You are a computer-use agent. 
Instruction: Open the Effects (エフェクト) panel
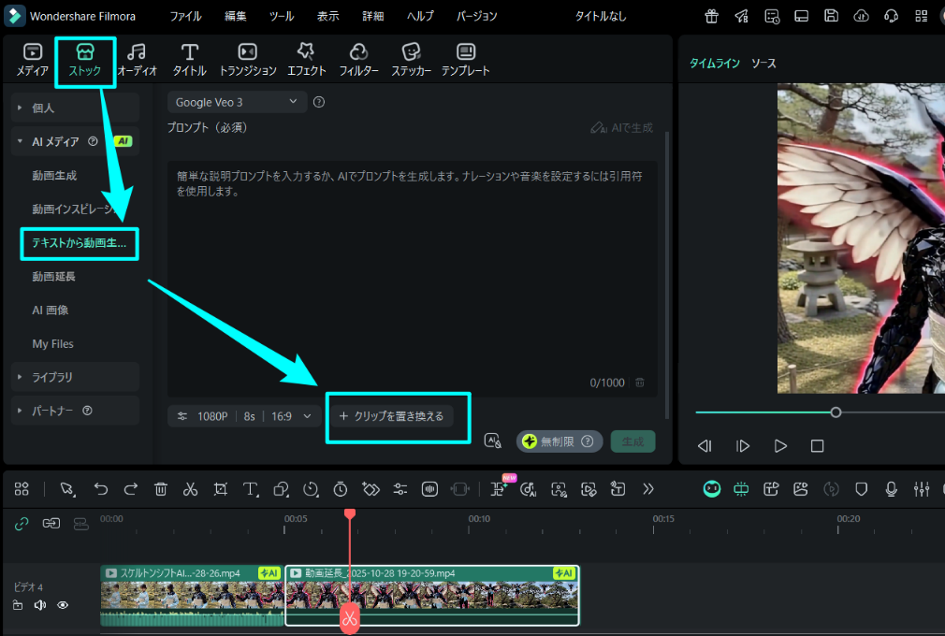pyautogui.click(x=306, y=59)
